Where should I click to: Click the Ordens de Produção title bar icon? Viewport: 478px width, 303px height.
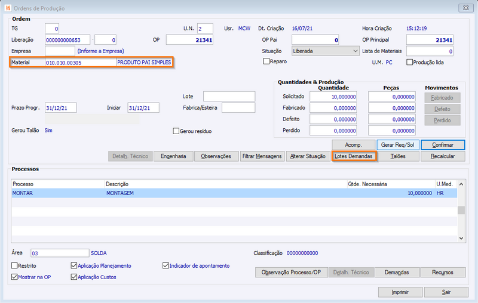coord(7,8)
